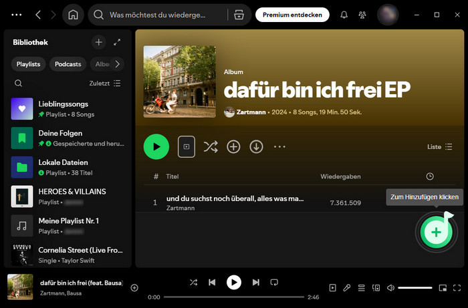Add current song to Lieblingssongs
The width and height of the screenshot is (468, 308).
pos(134,288)
